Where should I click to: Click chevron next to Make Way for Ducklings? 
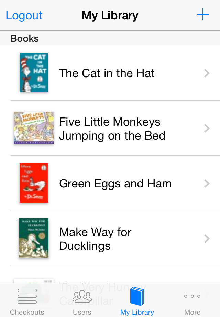tap(207, 238)
